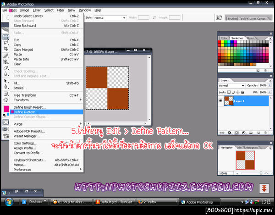275x215 pixels.
Task: Open the Swatches panel options menu arrow
Action: (x=270, y=39)
